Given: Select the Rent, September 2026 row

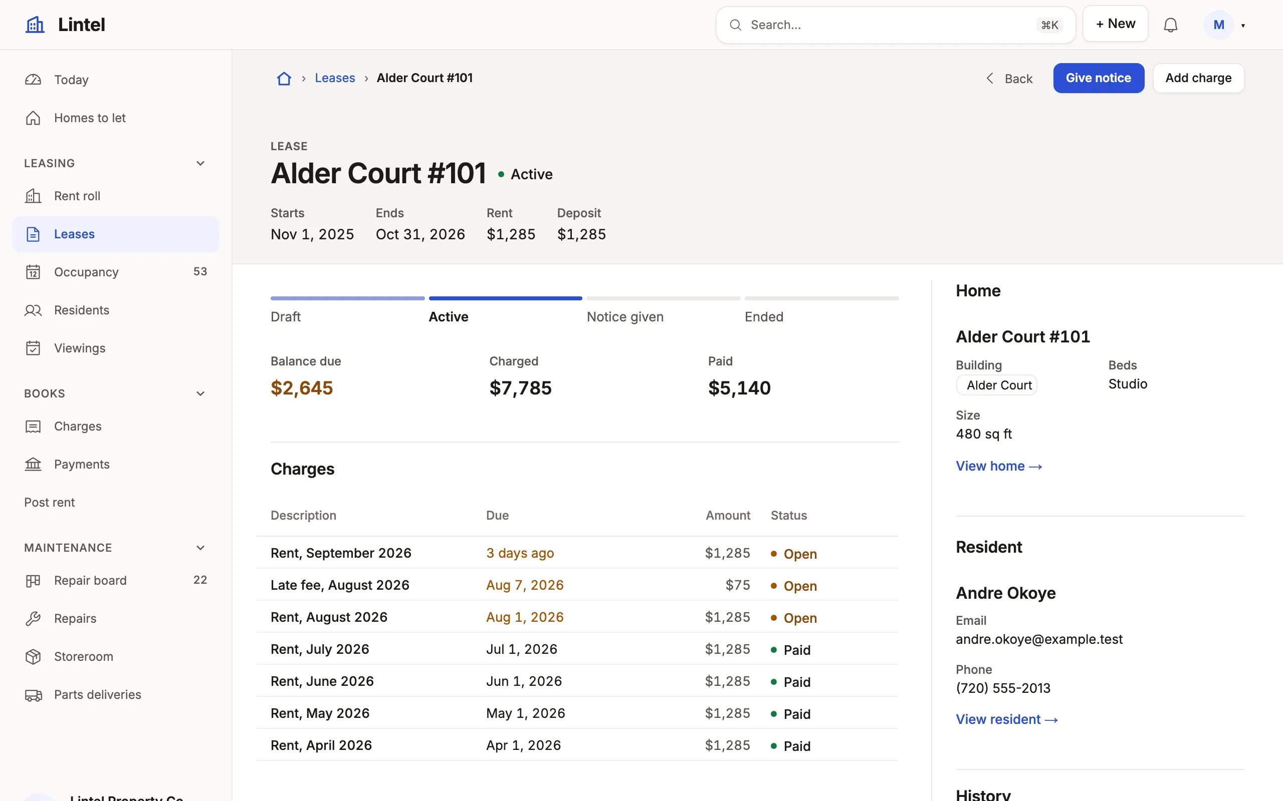Looking at the screenshot, I should tap(577, 553).
